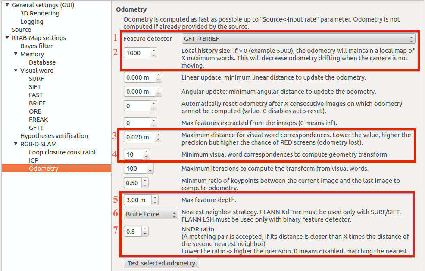Open the Bayes filter settings

click(36, 46)
